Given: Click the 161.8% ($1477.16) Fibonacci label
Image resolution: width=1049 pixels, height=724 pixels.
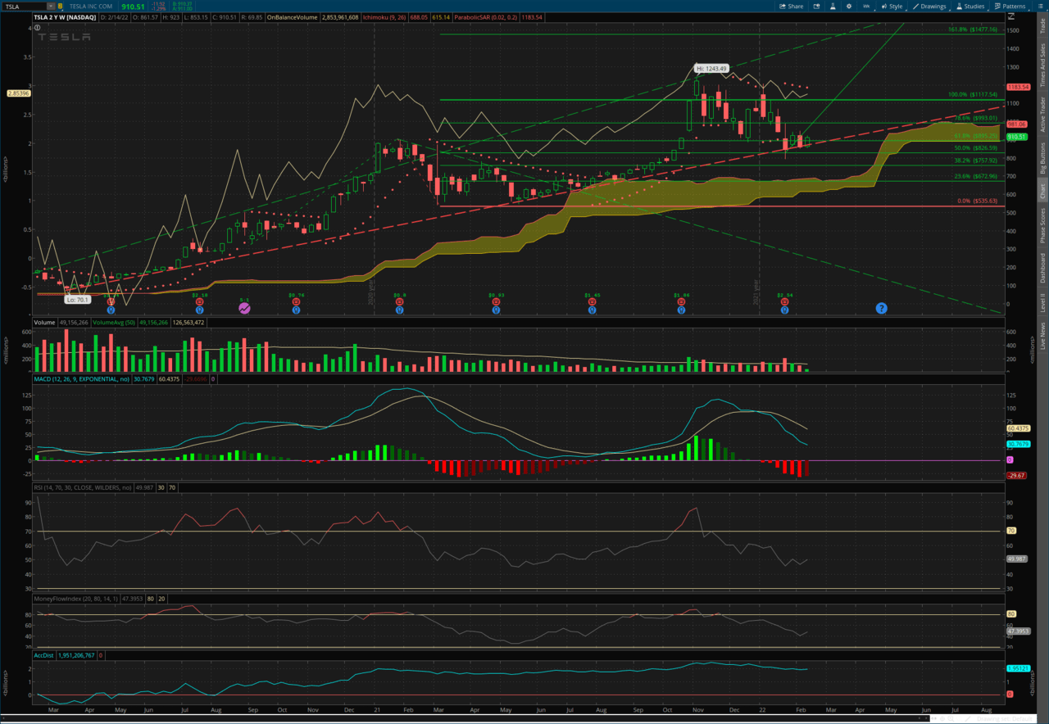Looking at the screenshot, I should click(x=972, y=29).
